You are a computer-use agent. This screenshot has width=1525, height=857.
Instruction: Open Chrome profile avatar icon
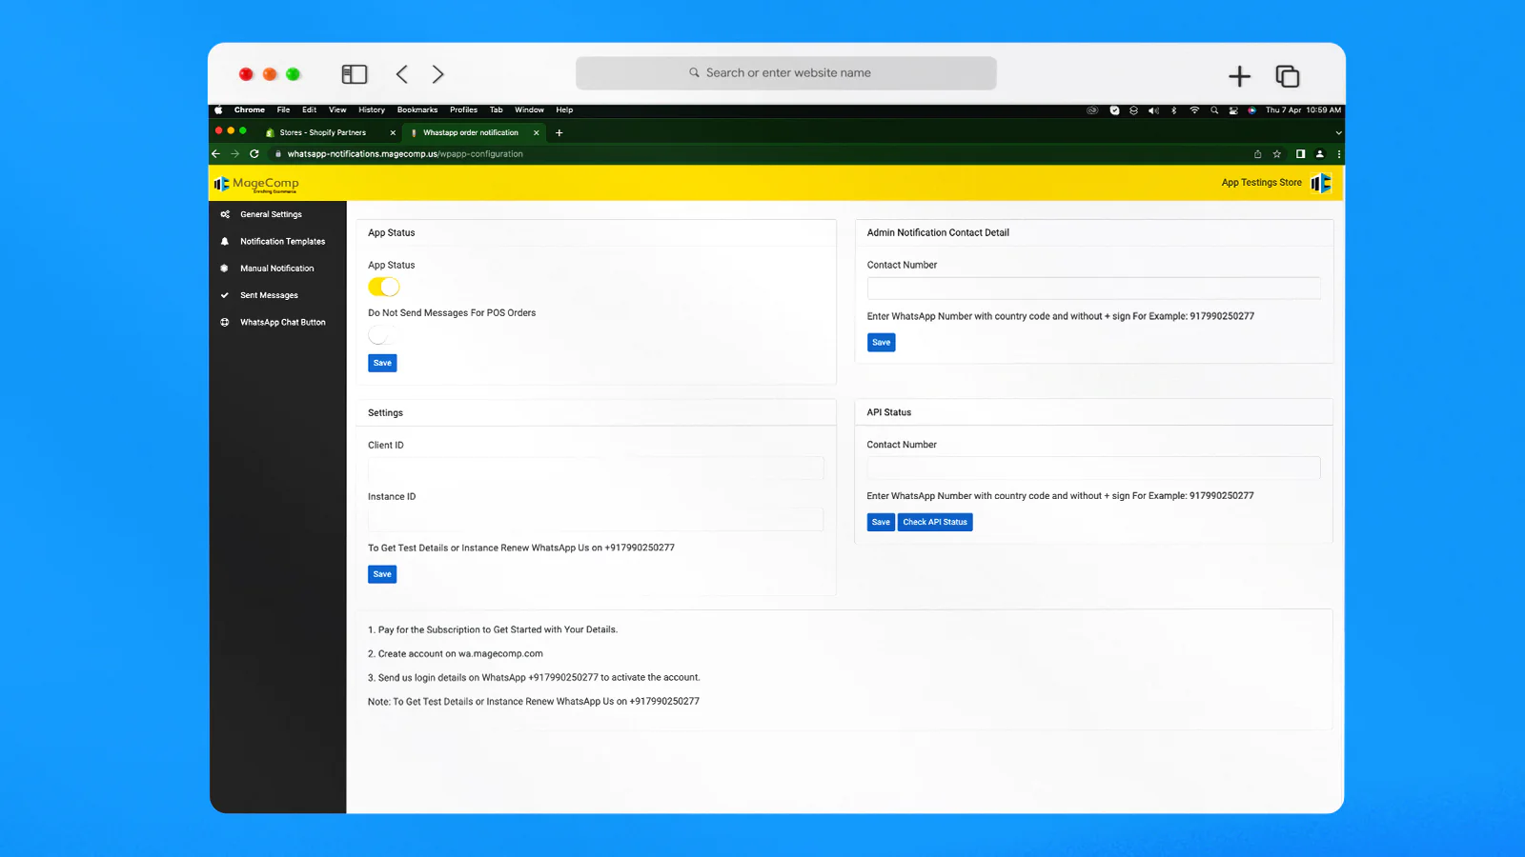[x=1320, y=153]
